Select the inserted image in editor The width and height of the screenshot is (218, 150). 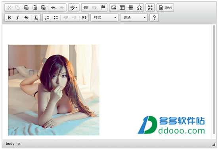(x=54, y=90)
